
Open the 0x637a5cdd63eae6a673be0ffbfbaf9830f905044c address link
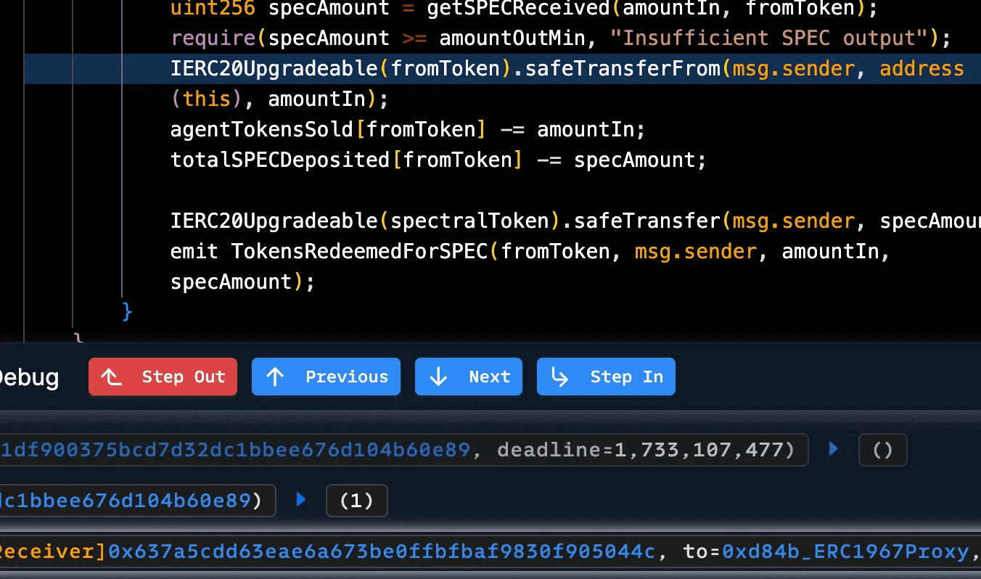(x=382, y=552)
